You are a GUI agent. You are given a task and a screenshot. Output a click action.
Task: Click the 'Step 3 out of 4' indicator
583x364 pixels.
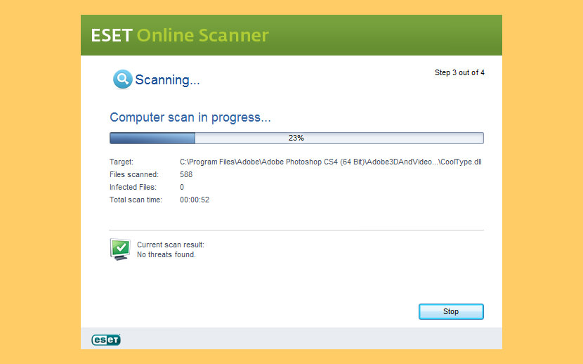click(x=459, y=72)
